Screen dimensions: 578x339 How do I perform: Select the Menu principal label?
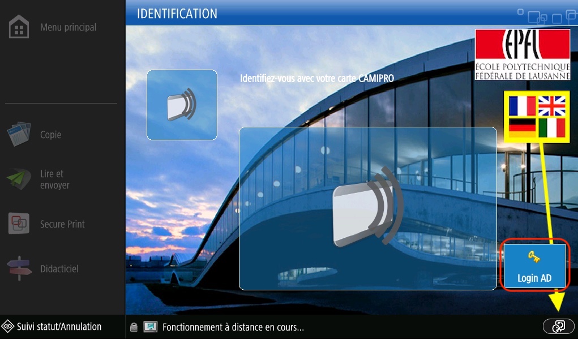tap(68, 27)
